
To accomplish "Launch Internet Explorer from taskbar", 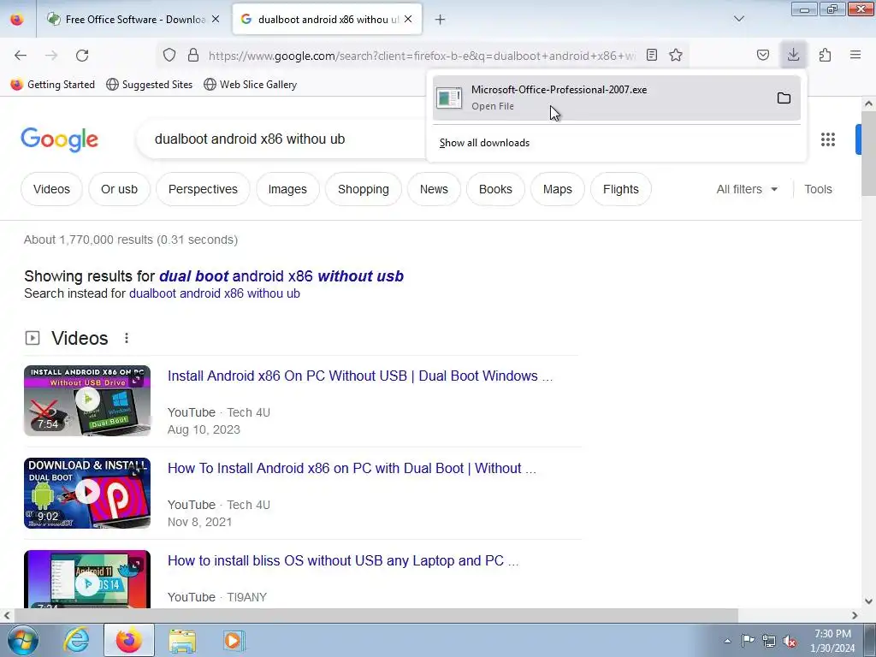I will tap(76, 640).
